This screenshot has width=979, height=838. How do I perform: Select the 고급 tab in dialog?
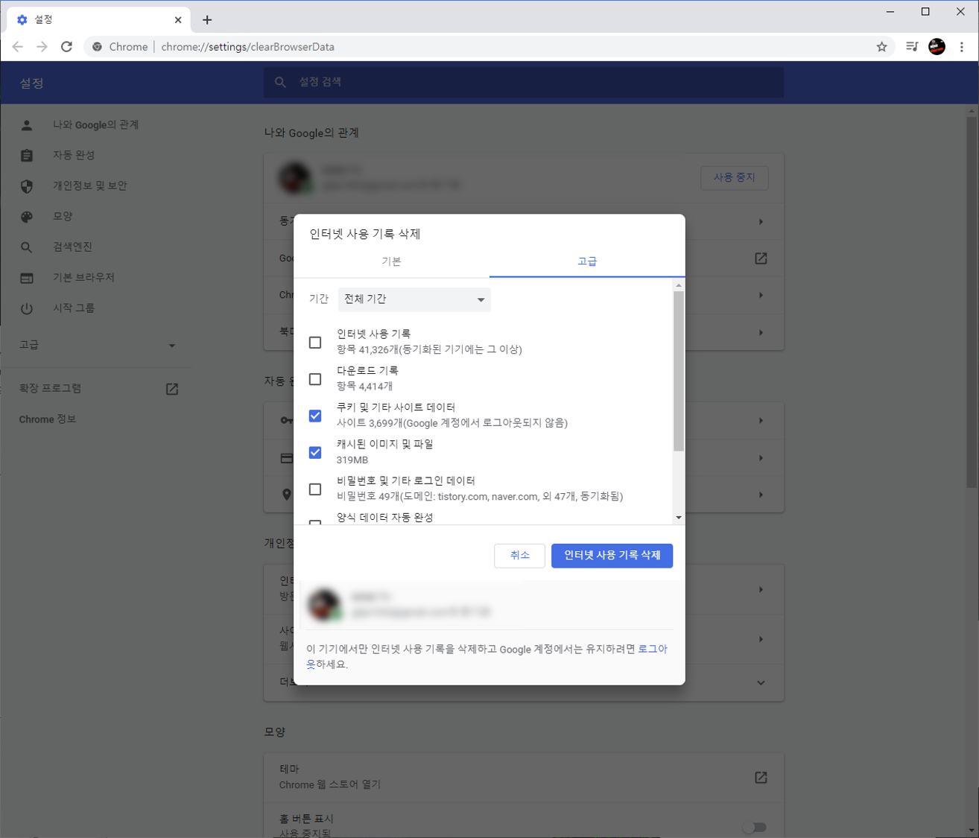pos(587,261)
